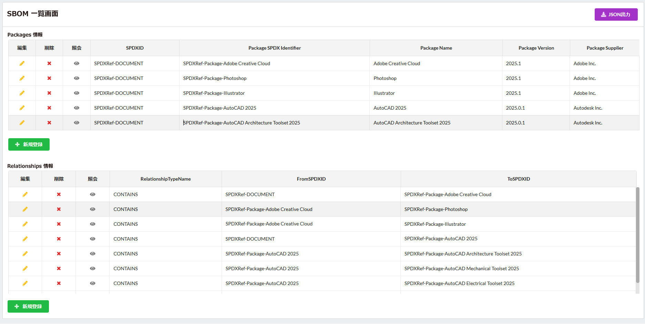Click the Package SPDX Identifier column header
The height and width of the screenshot is (324, 645).
click(275, 48)
